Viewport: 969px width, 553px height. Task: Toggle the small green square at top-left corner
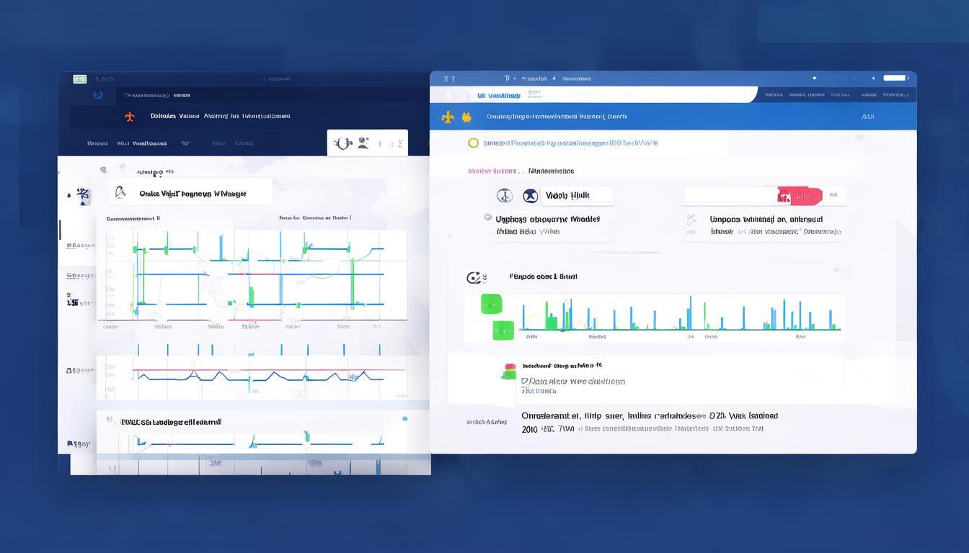point(80,79)
